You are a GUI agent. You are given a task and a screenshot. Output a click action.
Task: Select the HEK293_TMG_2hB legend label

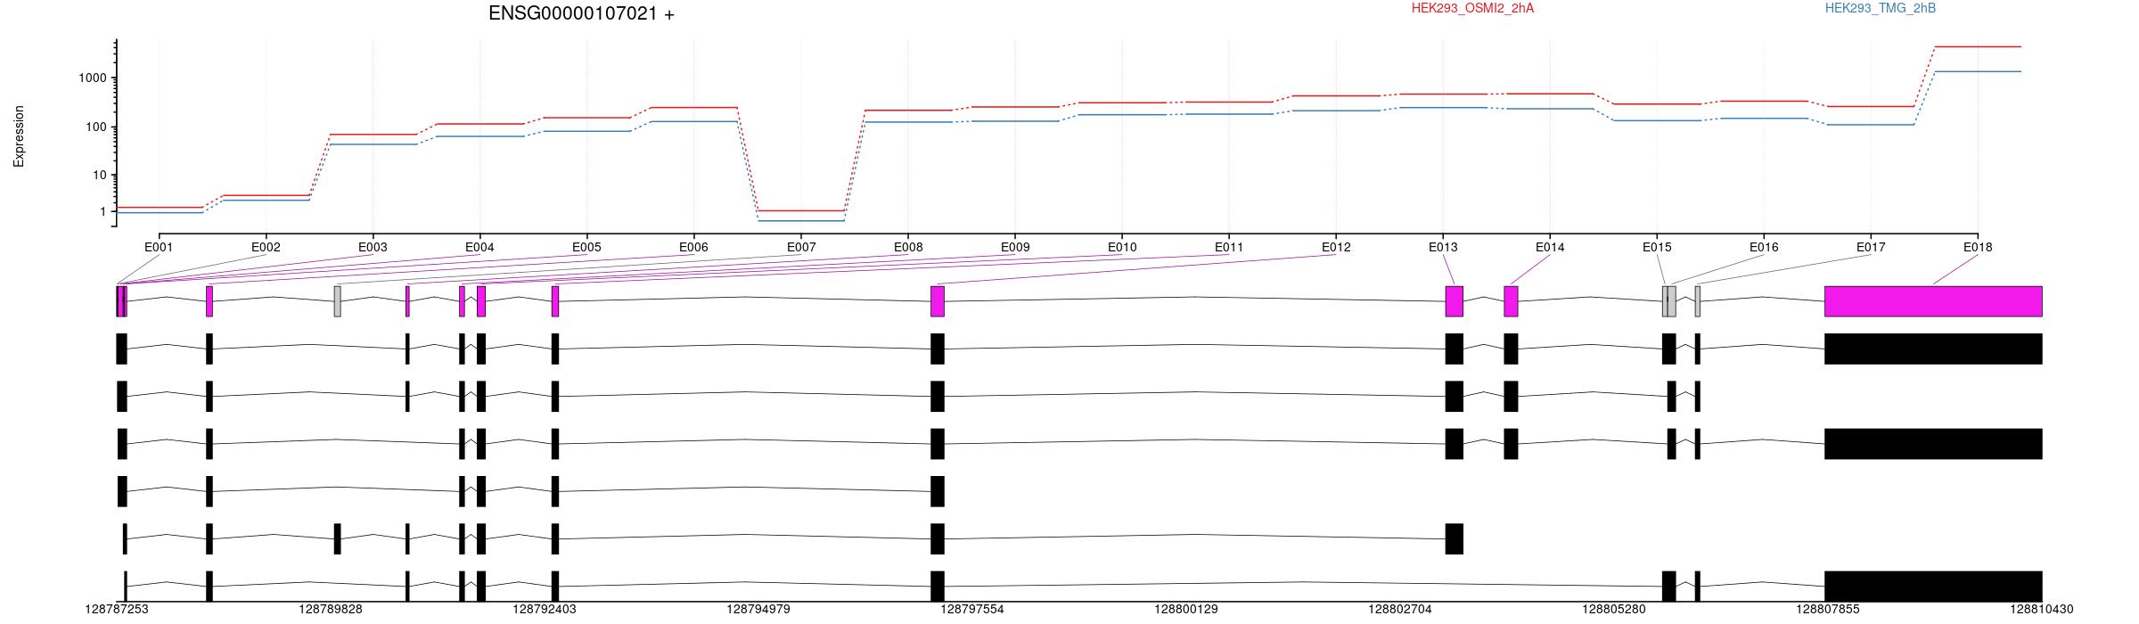pyautogui.click(x=1881, y=8)
